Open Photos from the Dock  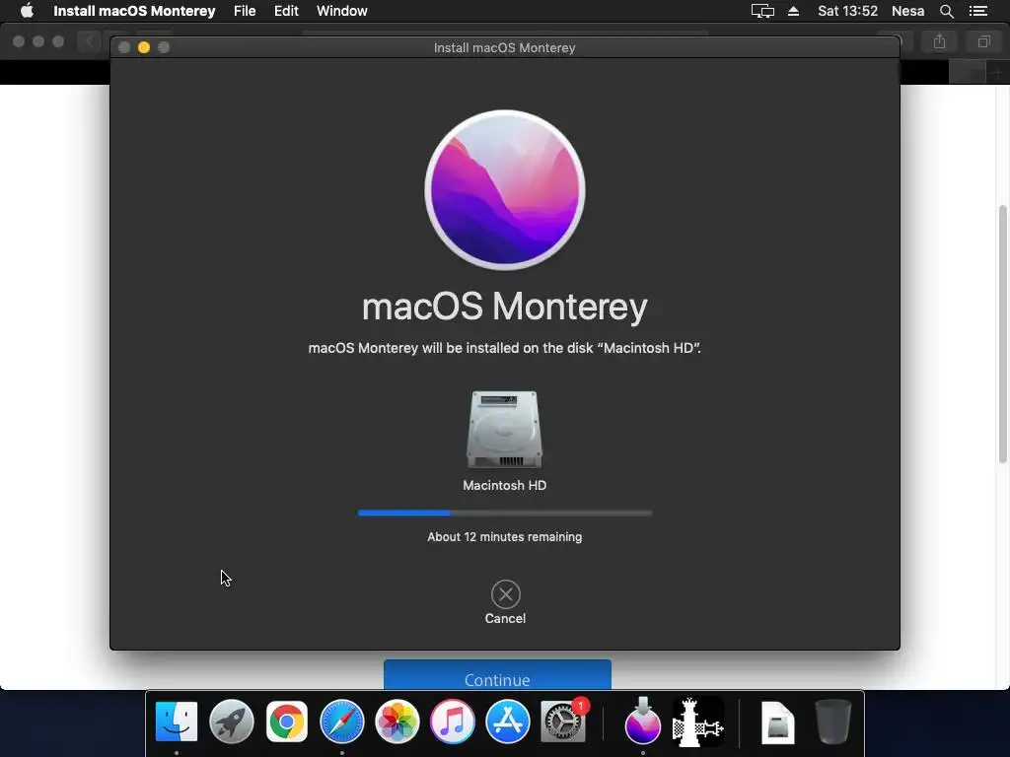click(x=397, y=721)
